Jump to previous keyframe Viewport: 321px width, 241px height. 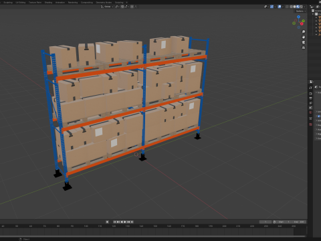[x=118, y=222]
